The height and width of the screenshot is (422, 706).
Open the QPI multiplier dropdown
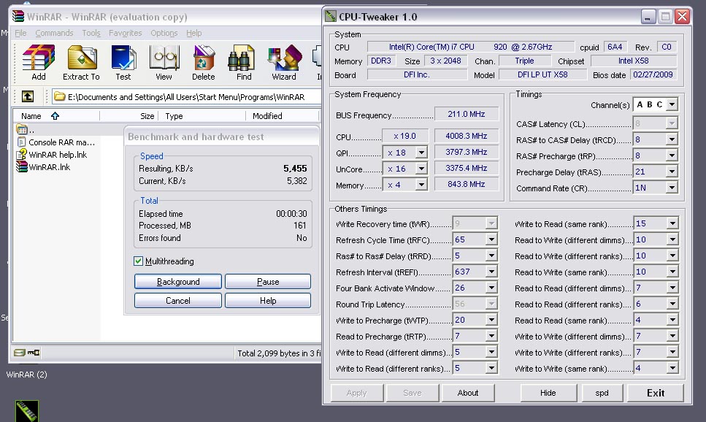coord(421,153)
